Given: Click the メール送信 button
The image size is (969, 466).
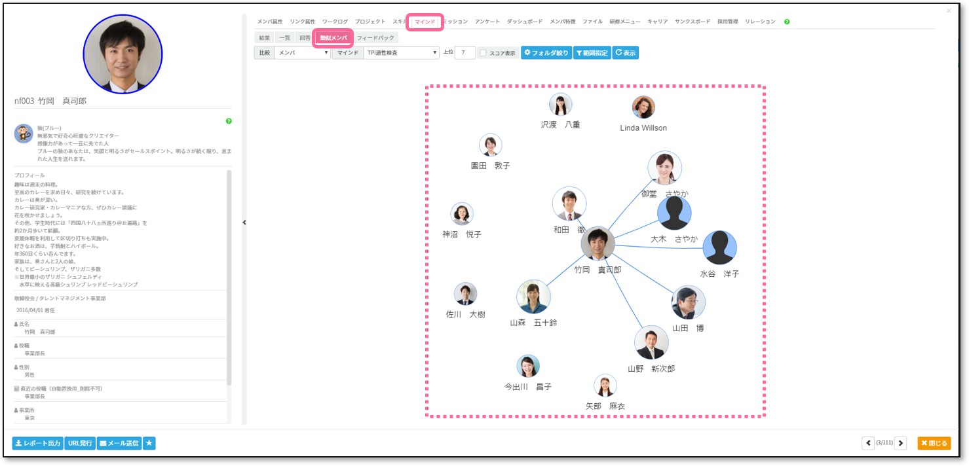Looking at the screenshot, I should point(119,444).
